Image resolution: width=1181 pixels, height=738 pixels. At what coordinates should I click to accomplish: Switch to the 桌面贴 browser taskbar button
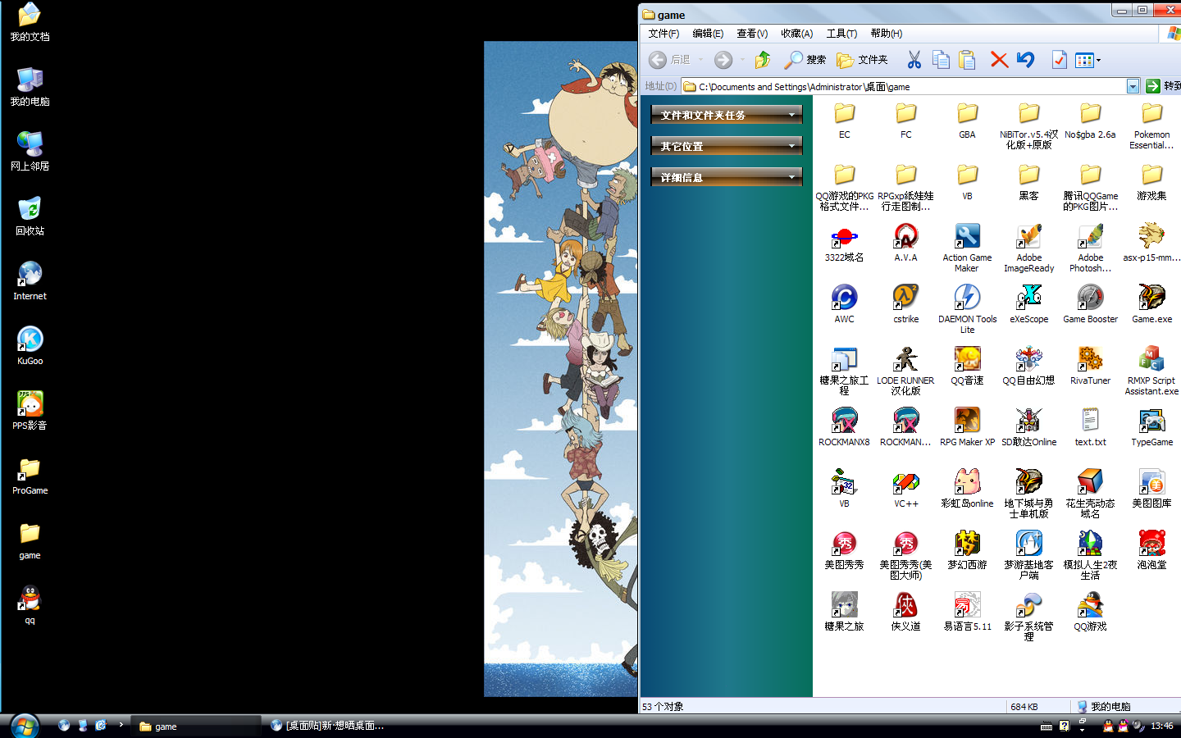(x=328, y=726)
